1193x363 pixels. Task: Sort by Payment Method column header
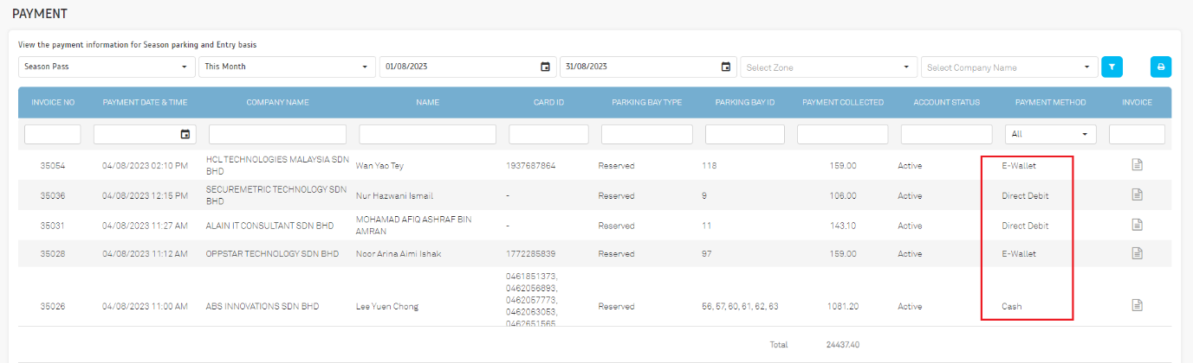(1051, 102)
